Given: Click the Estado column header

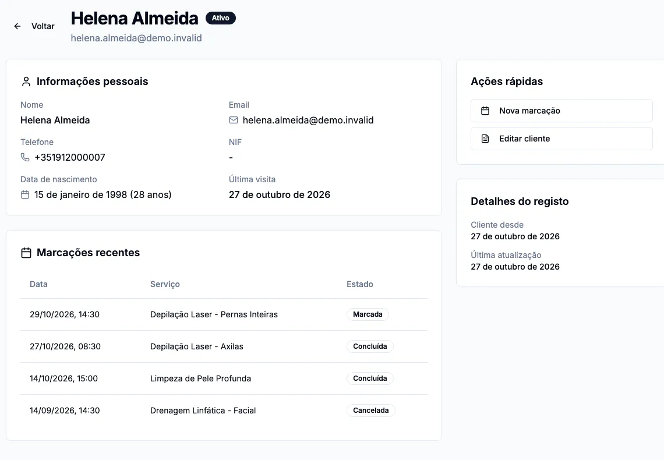Looking at the screenshot, I should [x=360, y=284].
